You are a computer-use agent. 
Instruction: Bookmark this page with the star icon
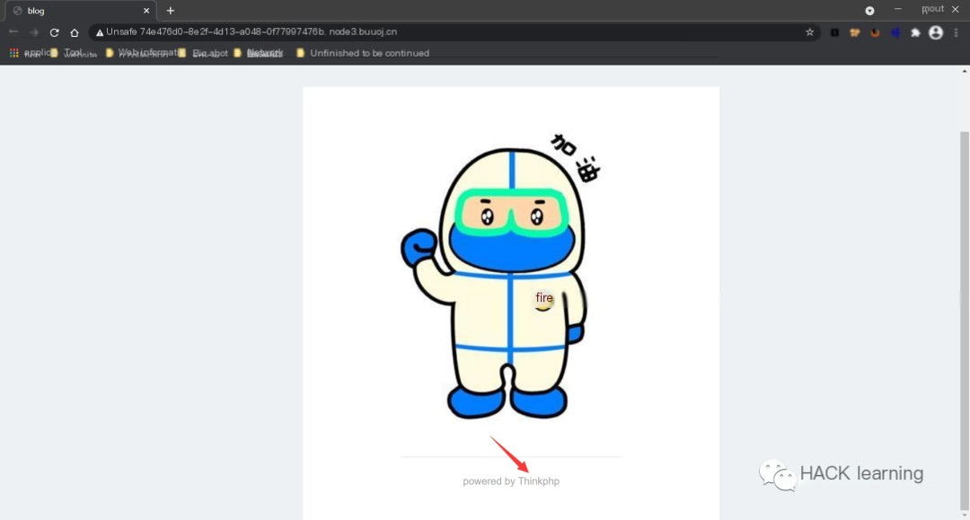pyautogui.click(x=809, y=32)
